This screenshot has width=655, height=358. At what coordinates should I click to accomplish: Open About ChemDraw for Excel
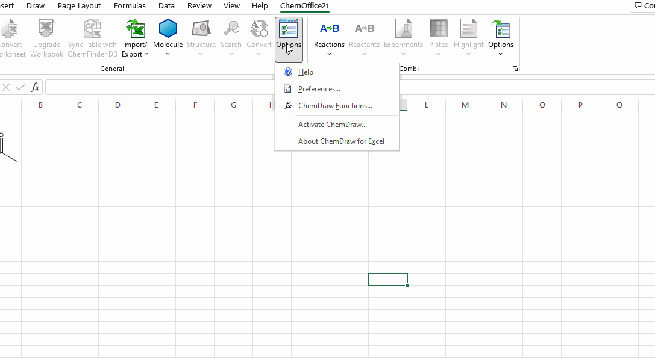click(337, 141)
